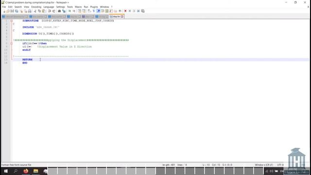This screenshot has height=175, width=311.
Task: Toggle the highlighted indent guide button
Action: click(98, 11)
